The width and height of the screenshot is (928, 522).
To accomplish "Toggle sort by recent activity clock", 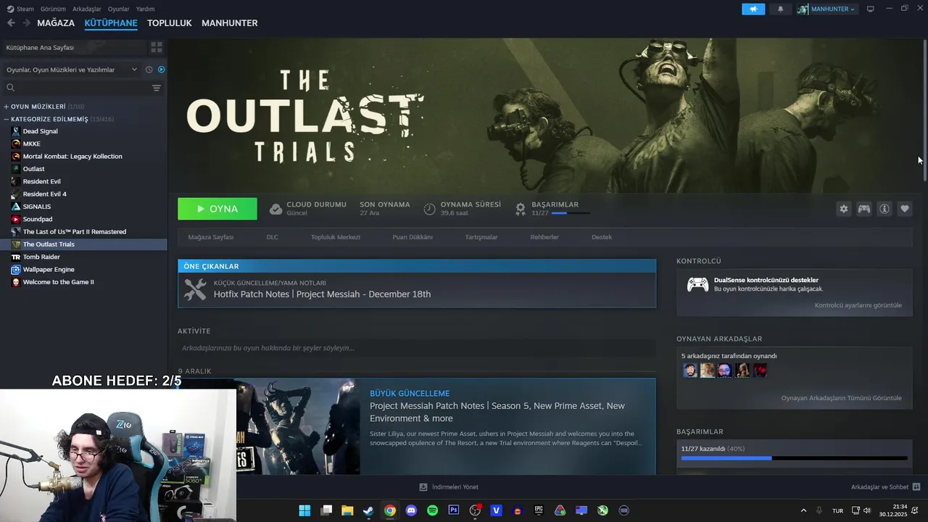I will [149, 70].
